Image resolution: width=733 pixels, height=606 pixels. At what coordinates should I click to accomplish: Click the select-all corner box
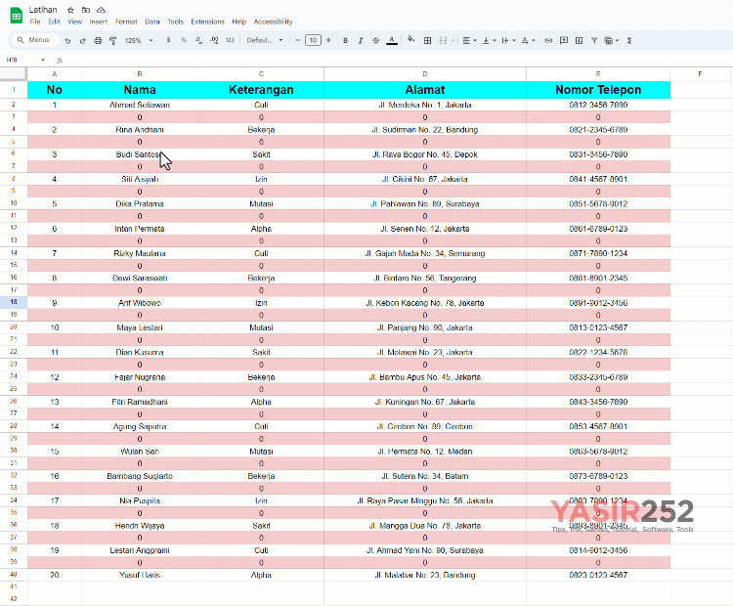[x=13, y=74]
